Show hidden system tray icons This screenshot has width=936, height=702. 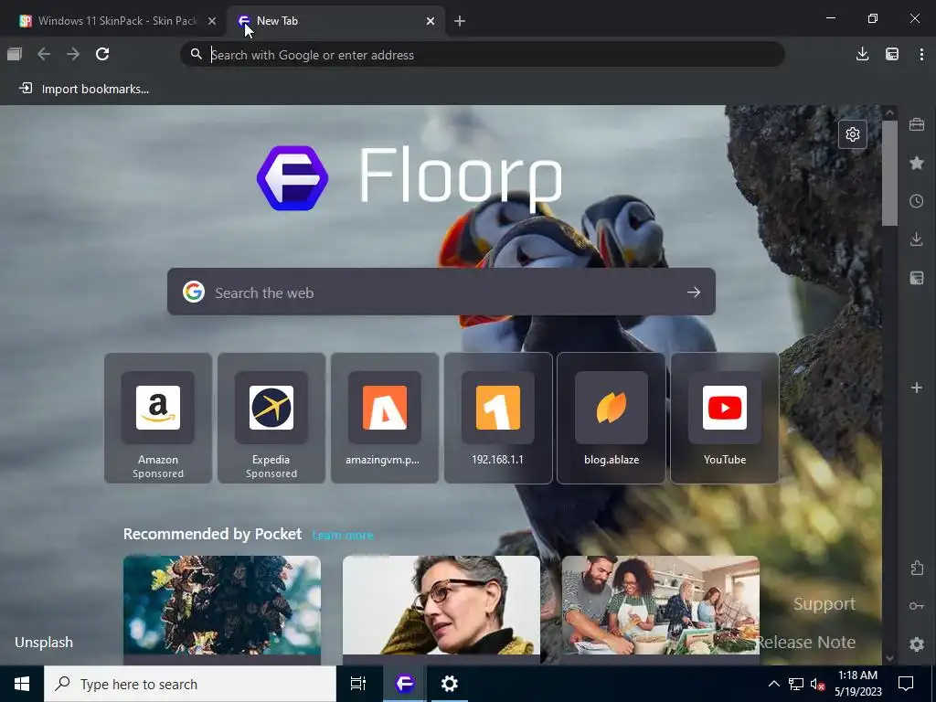pyautogui.click(x=773, y=684)
